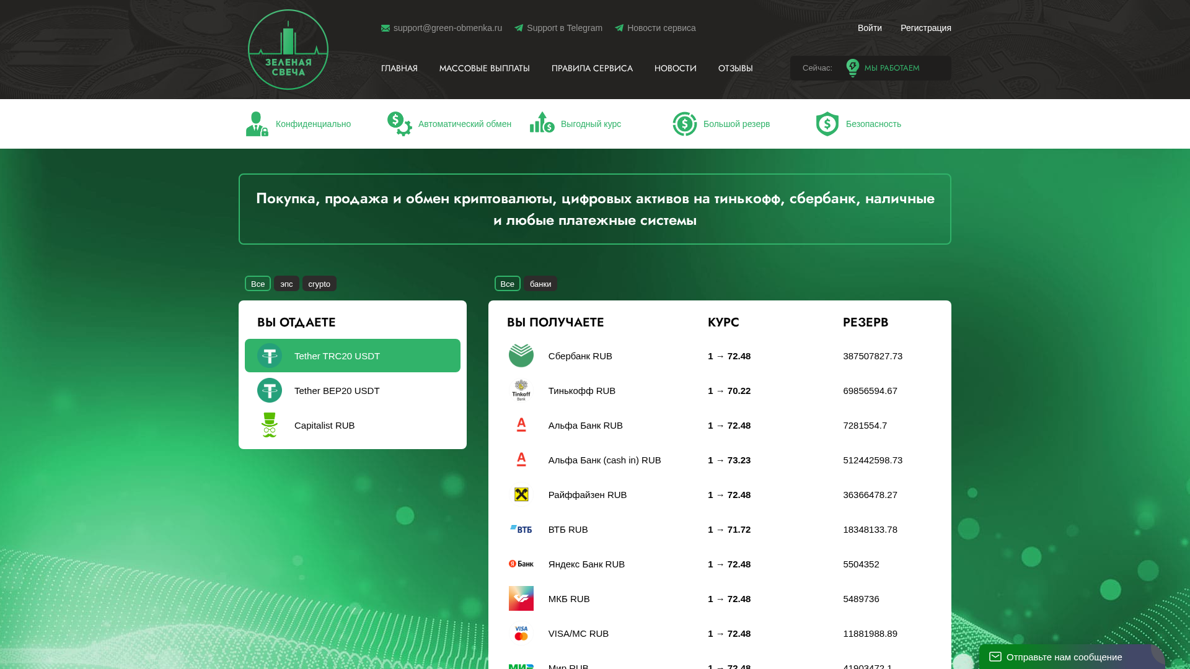Click the Tether BEP20 coin icon
This screenshot has width=1190, height=669.
pyautogui.click(x=270, y=390)
